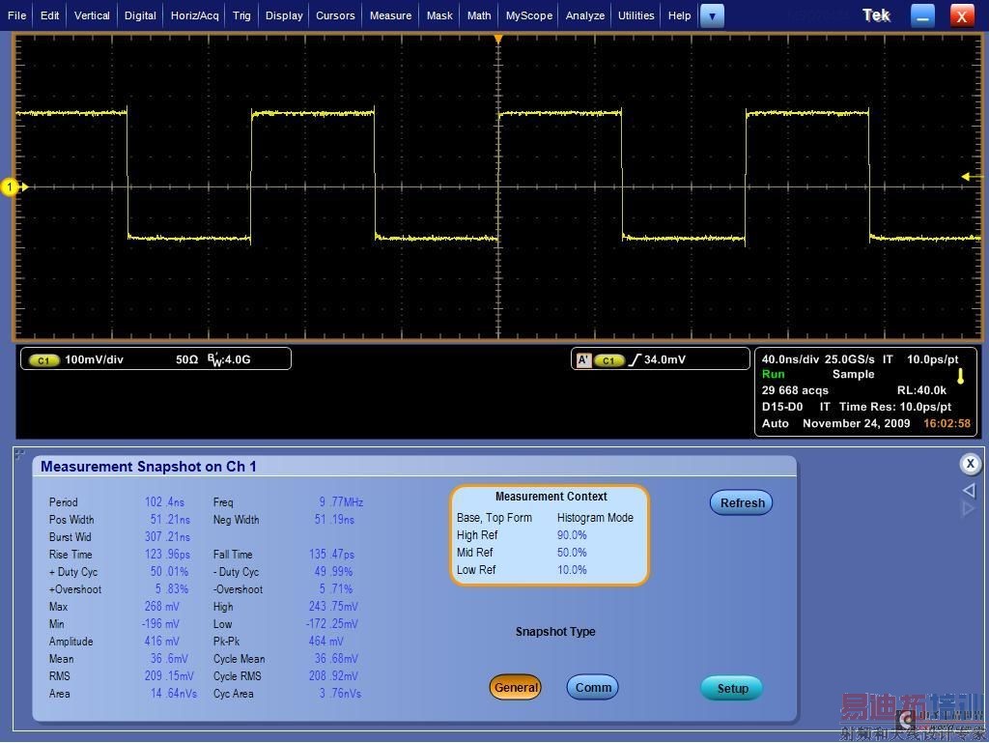This screenshot has width=989, height=743.
Task: Click the upper left-pointing triangle beside the panel
Action: click(970, 491)
